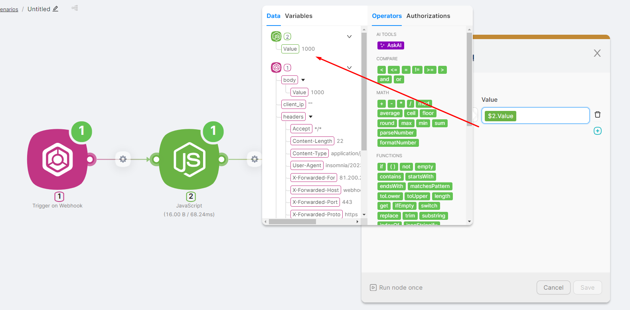Click the pencil icon to rename Untitled
Viewport: 630px width, 310px height.
[55, 9]
